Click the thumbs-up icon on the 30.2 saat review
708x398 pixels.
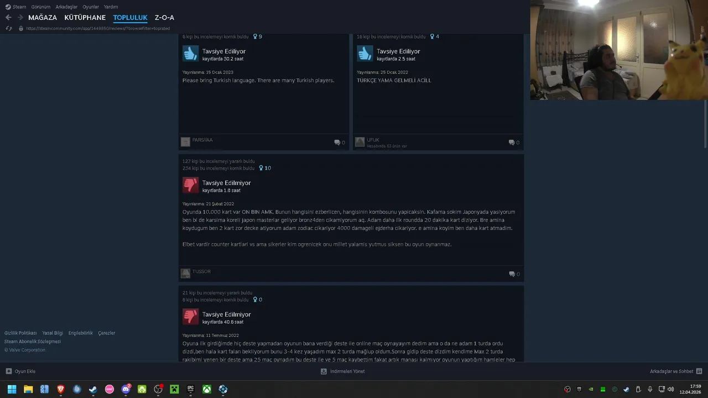(190, 53)
